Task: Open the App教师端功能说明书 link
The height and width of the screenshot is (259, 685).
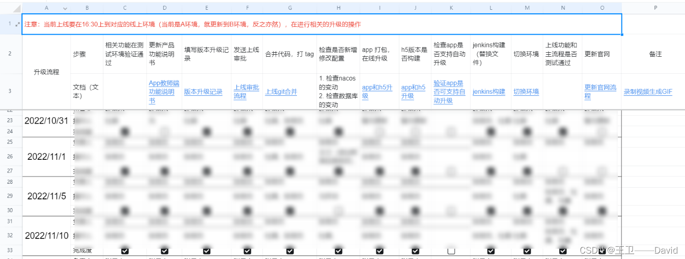Action: point(164,92)
